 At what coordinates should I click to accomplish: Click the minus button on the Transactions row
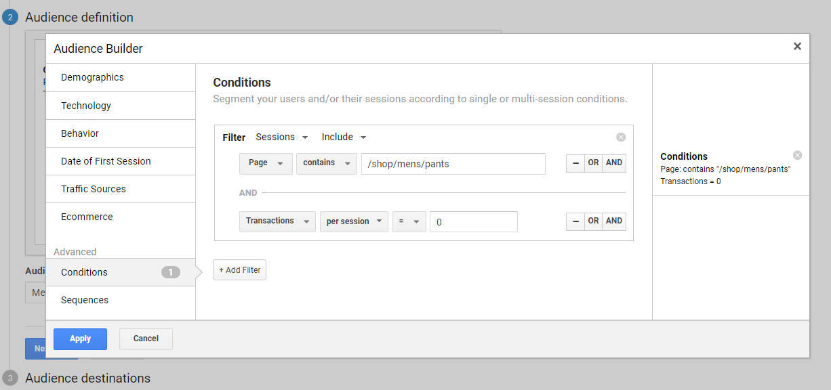[x=575, y=221]
